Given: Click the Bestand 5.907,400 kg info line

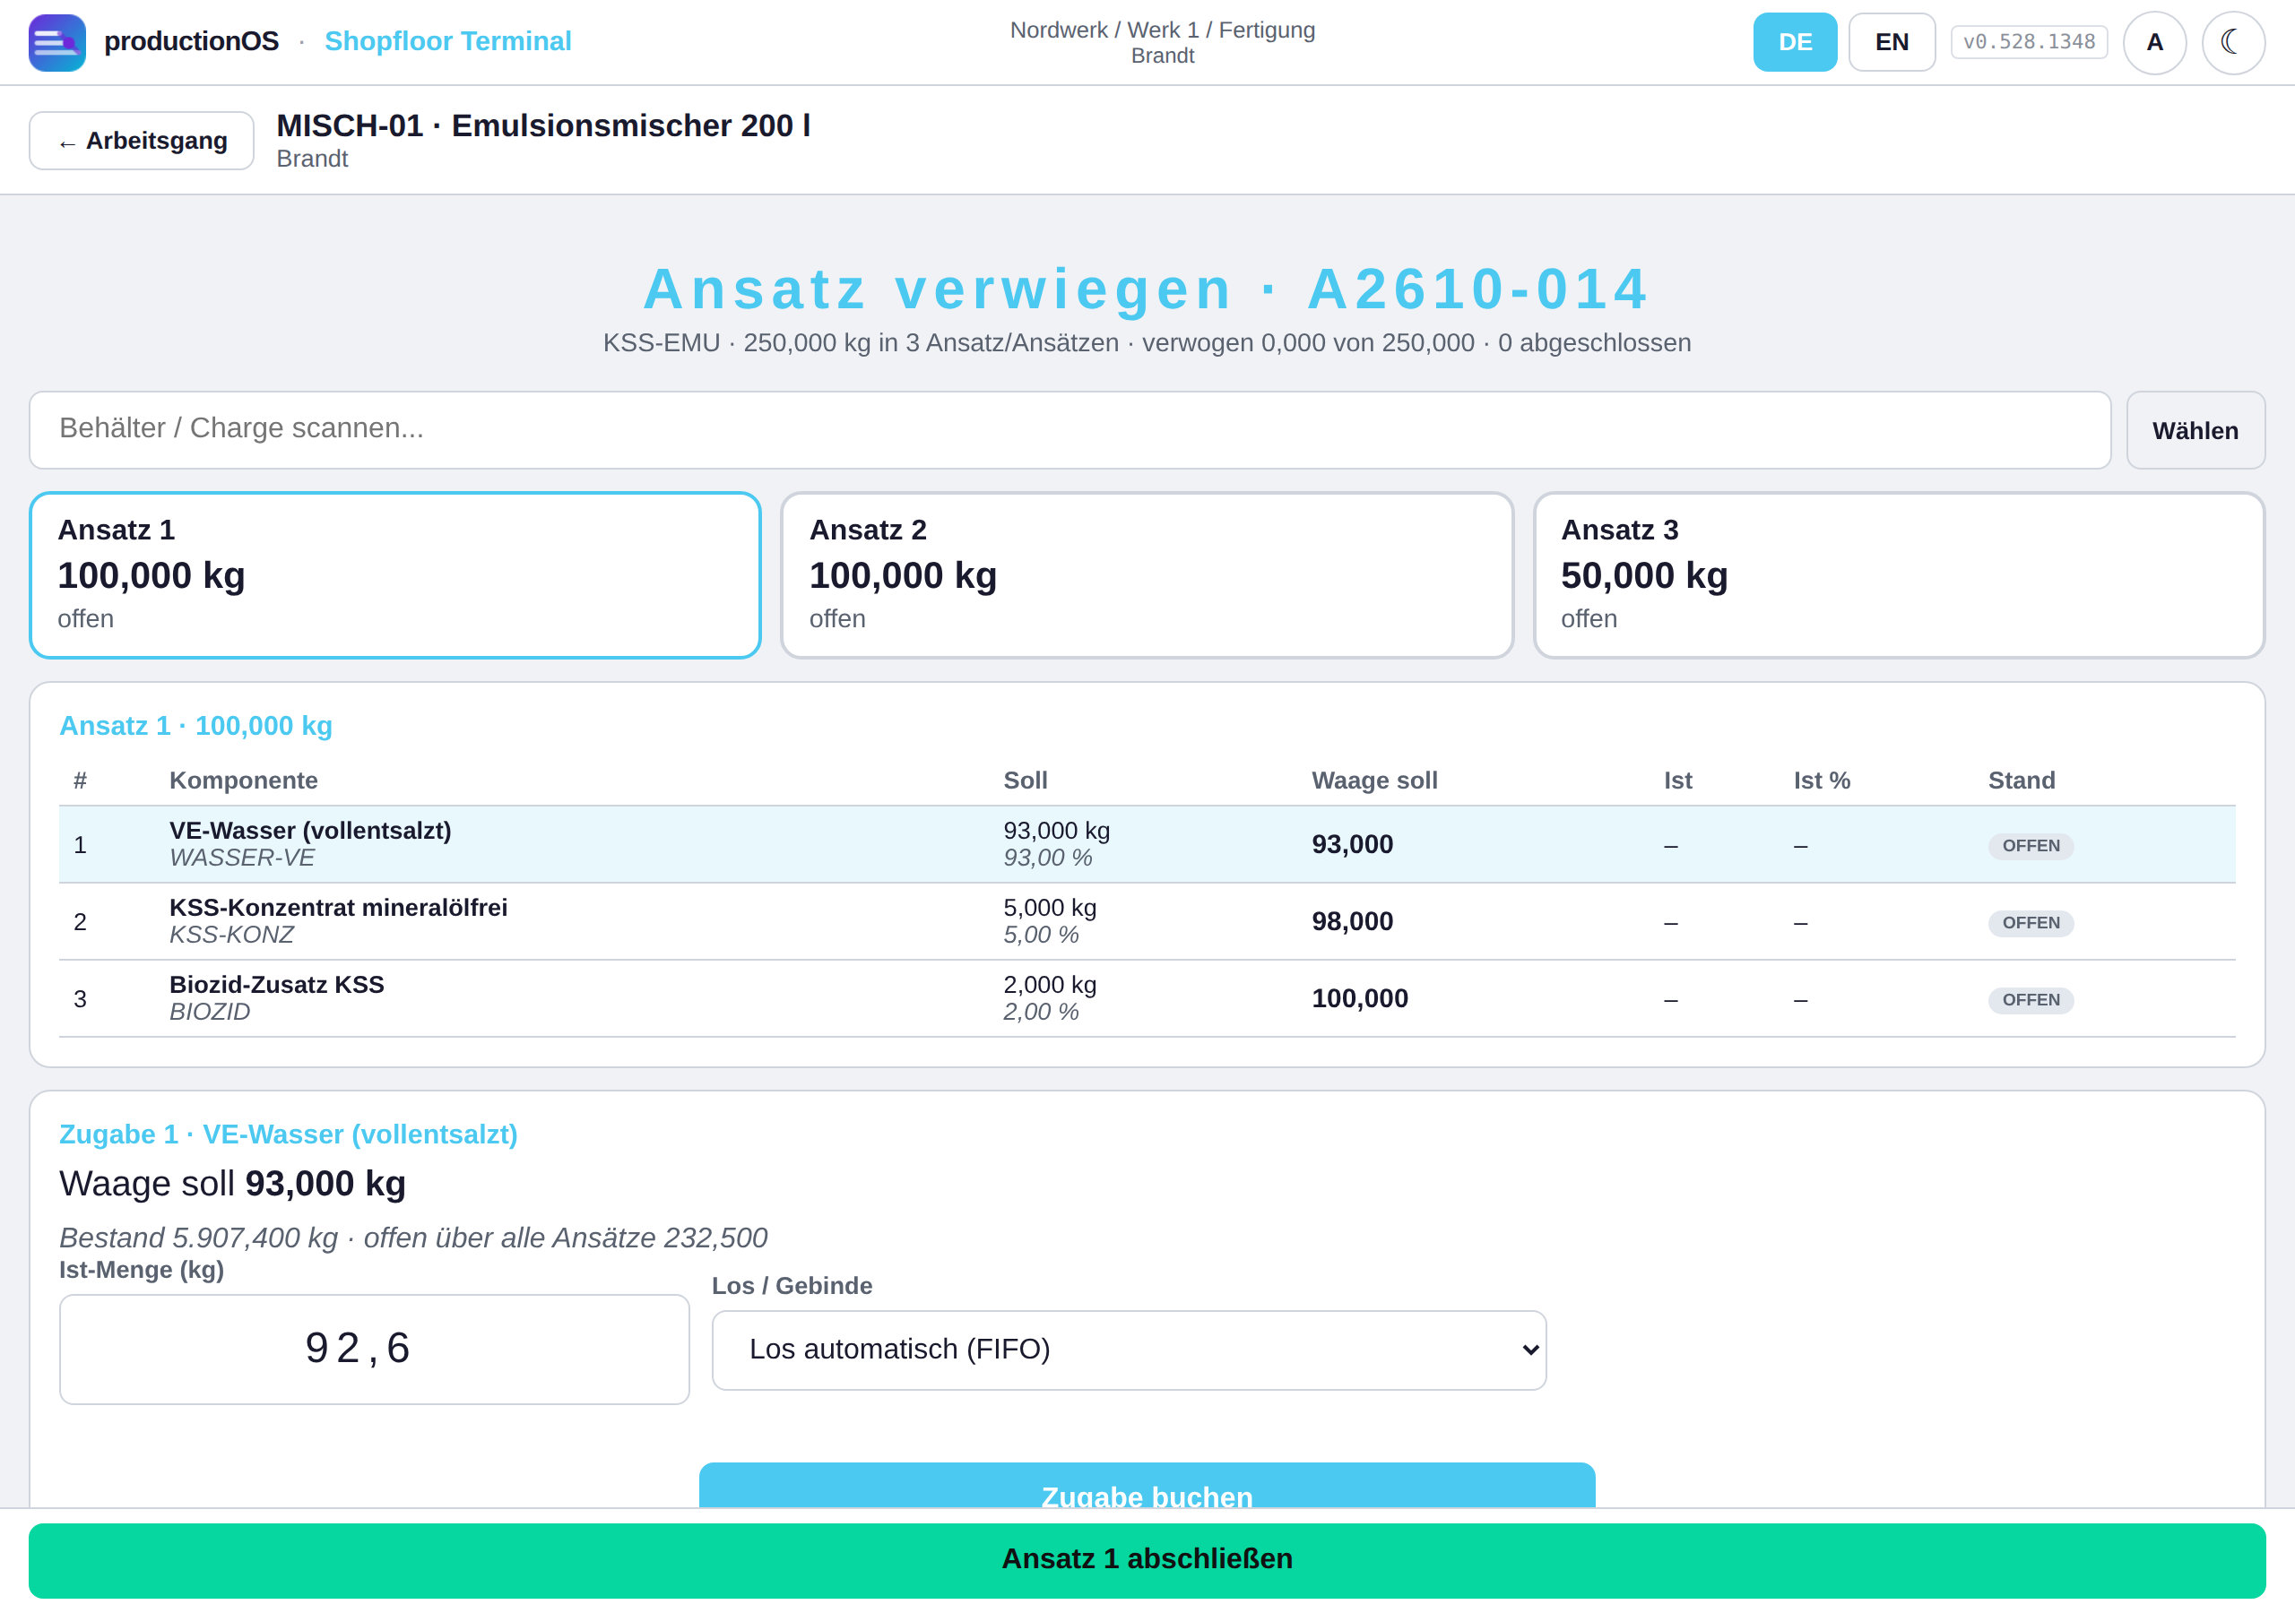Looking at the screenshot, I should [x=412, y=1238].
